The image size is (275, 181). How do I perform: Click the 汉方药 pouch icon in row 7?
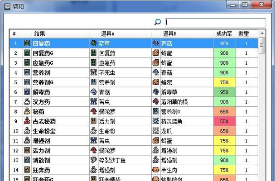(x=27, y=102)
